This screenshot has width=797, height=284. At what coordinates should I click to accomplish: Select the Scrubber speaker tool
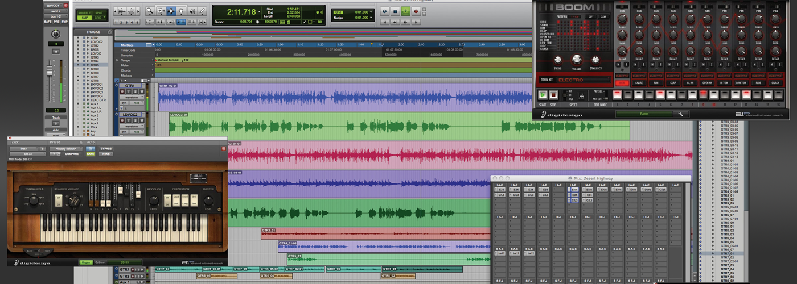click(191, 11)
